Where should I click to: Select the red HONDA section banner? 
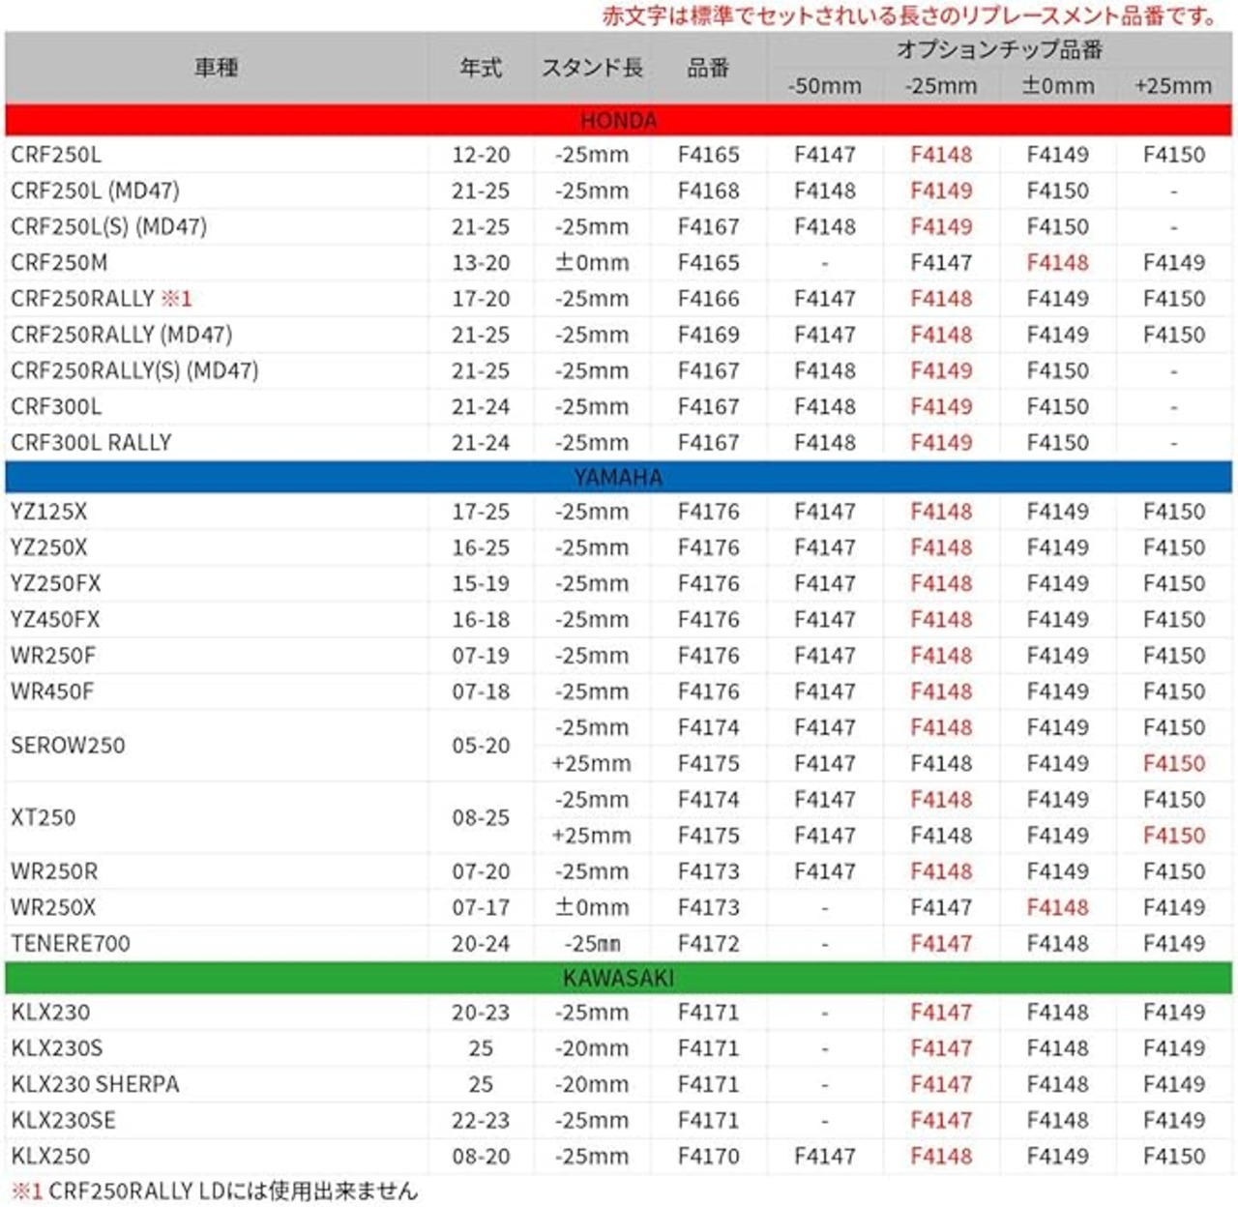tap(619, 120)
